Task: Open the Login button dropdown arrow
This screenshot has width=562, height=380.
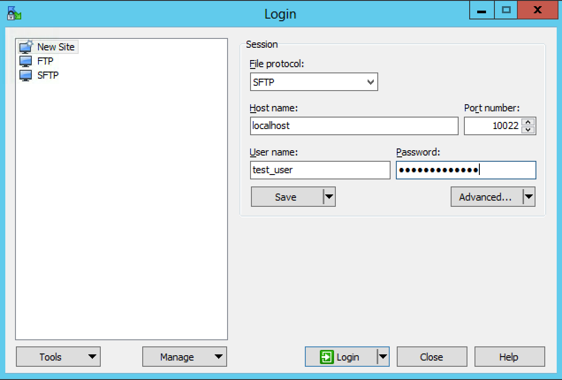Action: (383, 357)
